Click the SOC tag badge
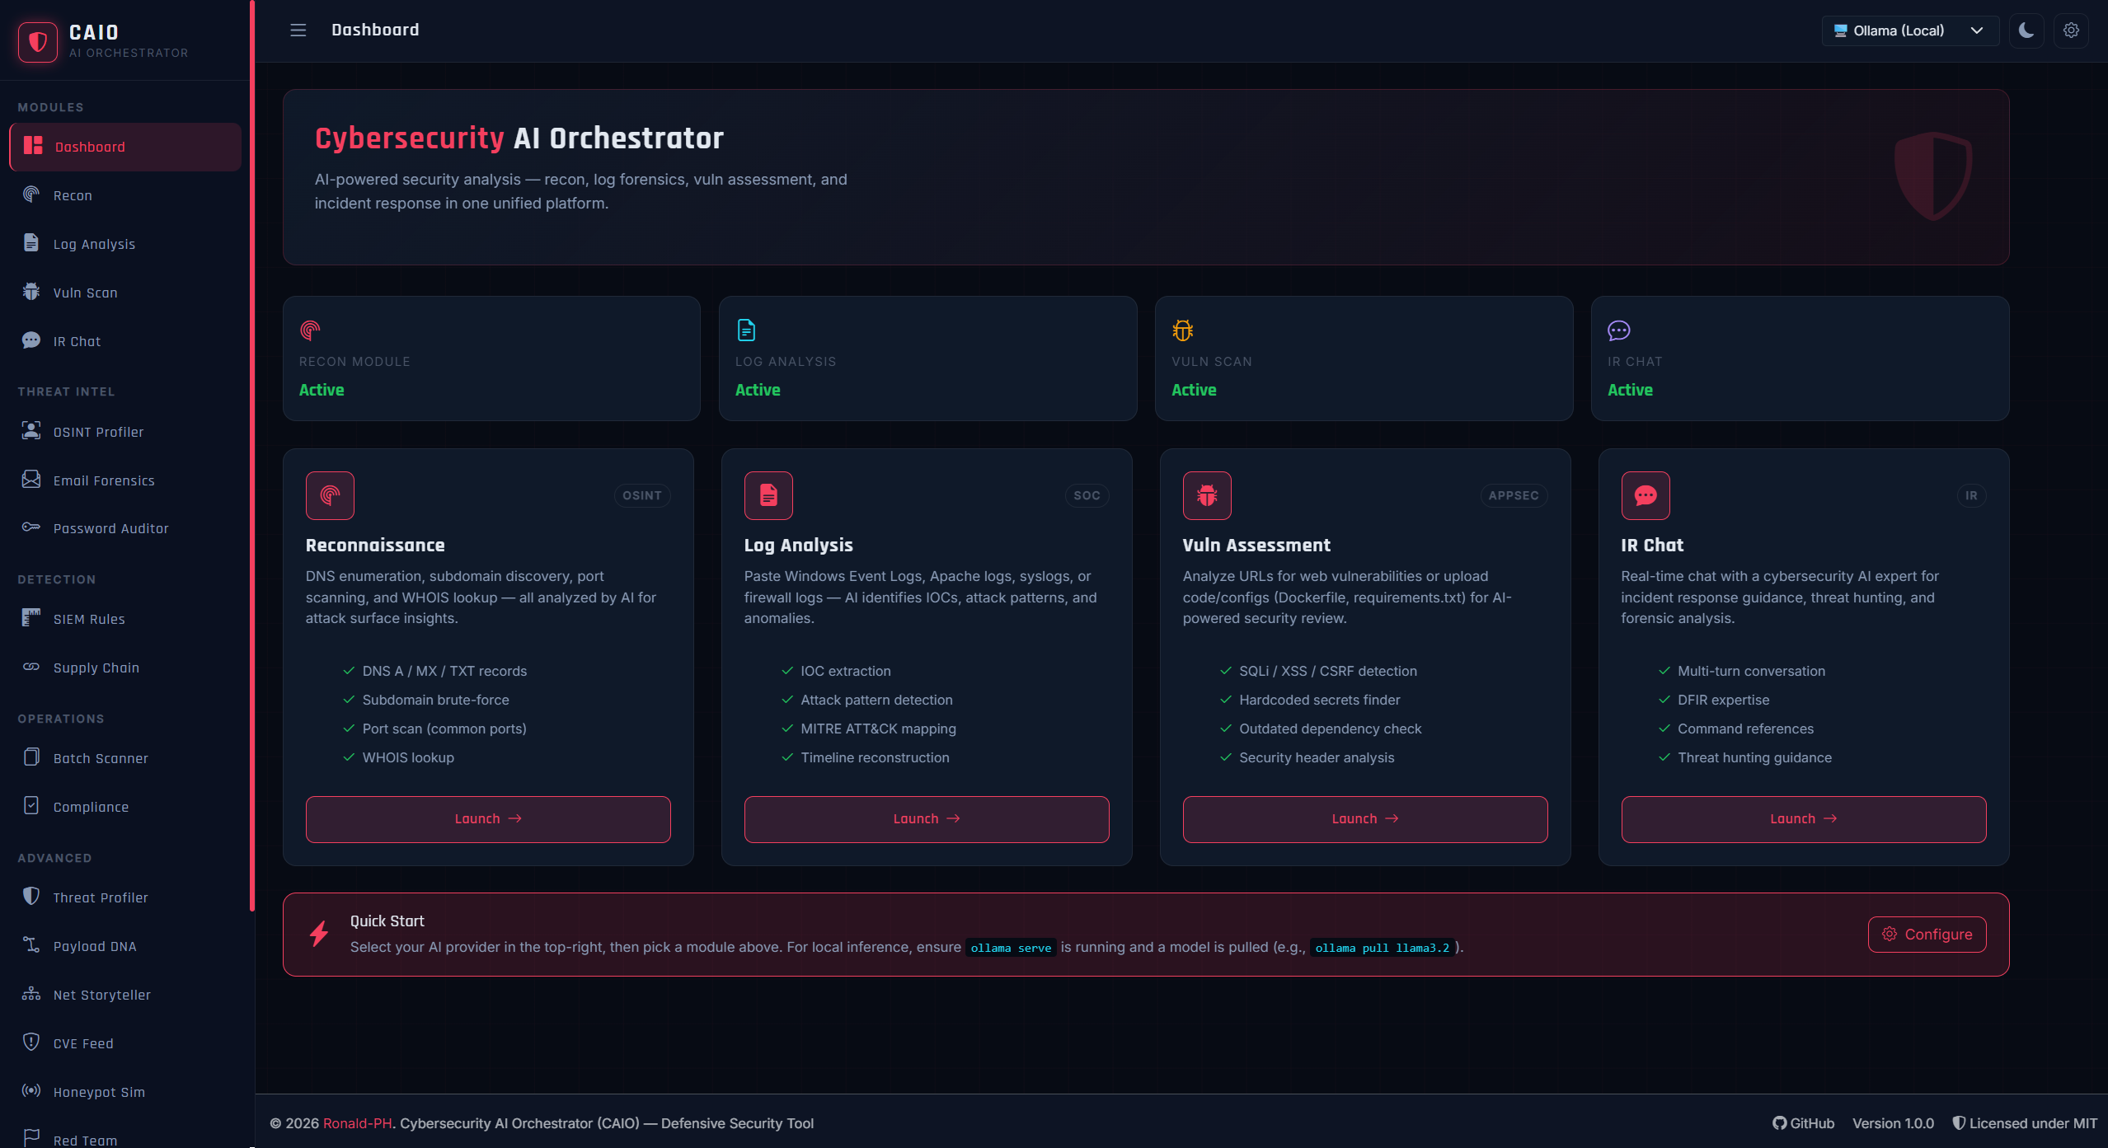 coord(1087,495)
